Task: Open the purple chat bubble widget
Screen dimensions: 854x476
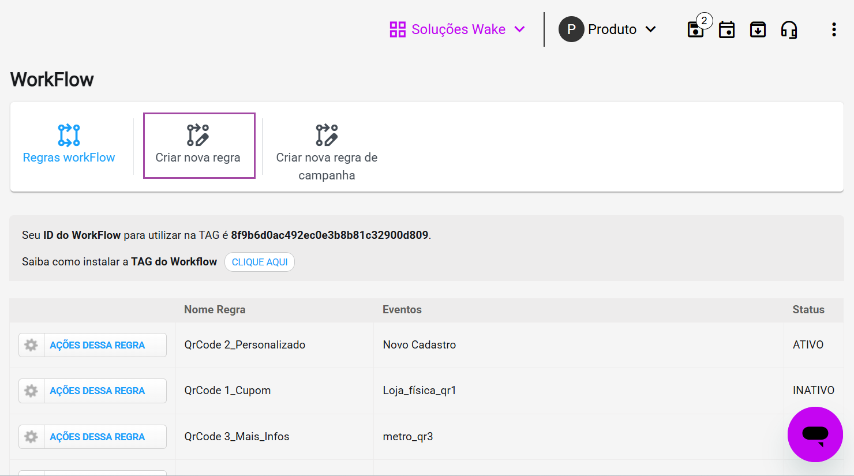Action: click(815, 434)
